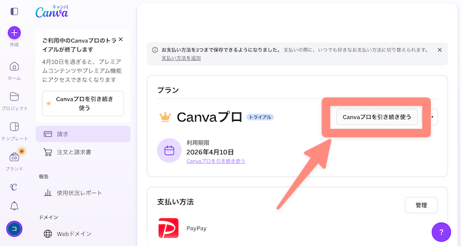Click the トライアル badge

pos(260,117)
